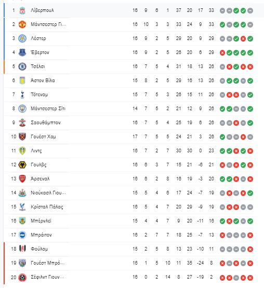This screenshot has height=288, width=264.
Task: Open the Άστον Βίλα team link
Action: [x=43, y=81]
